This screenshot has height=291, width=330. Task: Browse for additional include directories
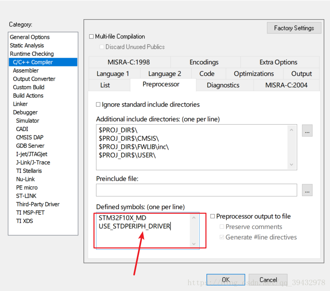pos(307,131)
